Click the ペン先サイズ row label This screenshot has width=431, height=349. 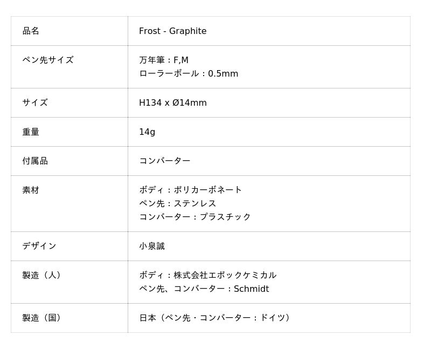click(x=48, y=60)
